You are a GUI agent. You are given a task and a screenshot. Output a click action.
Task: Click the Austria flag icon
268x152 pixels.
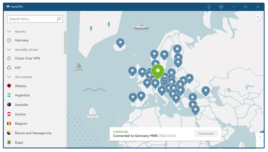point(9,114)
